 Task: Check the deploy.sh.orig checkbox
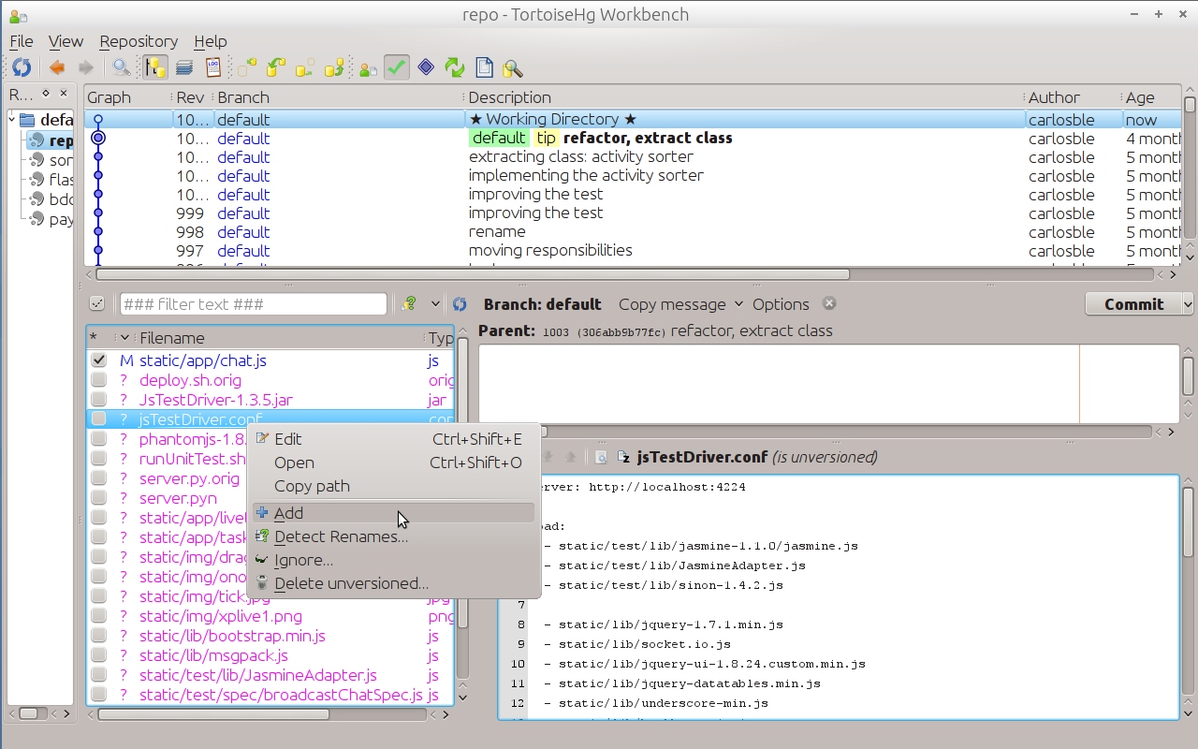[99, 379]
